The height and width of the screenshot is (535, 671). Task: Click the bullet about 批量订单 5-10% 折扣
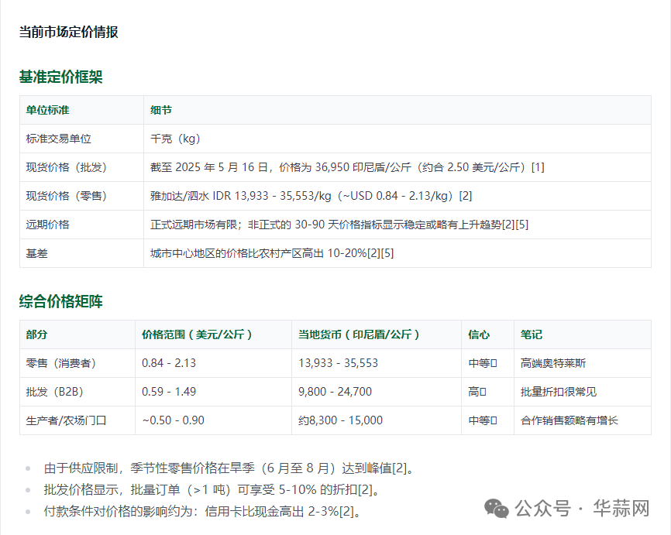tap(212, 489)
